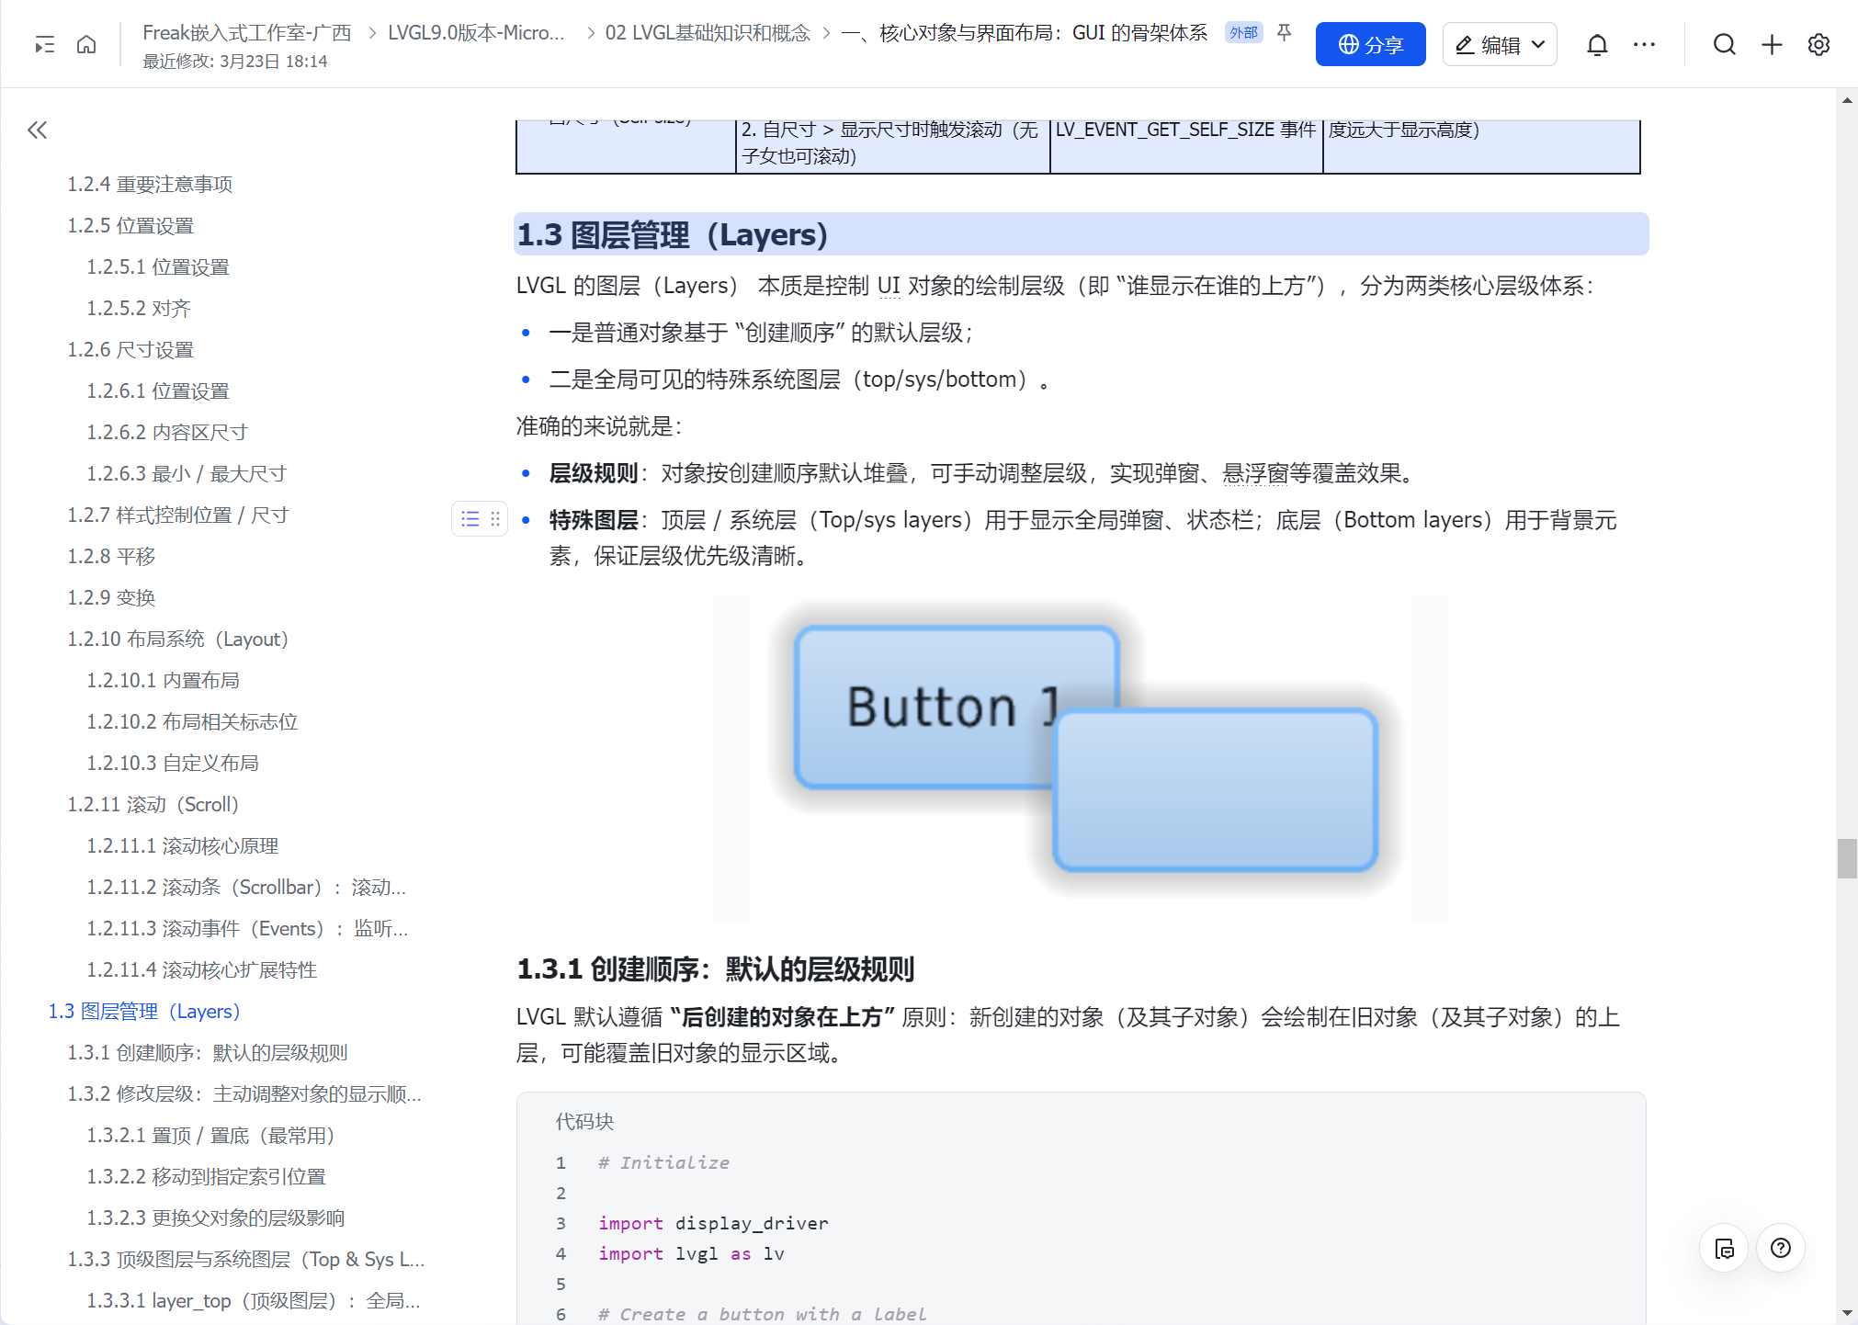
Task: Click the plus icon to create new
Action: 1772,44
